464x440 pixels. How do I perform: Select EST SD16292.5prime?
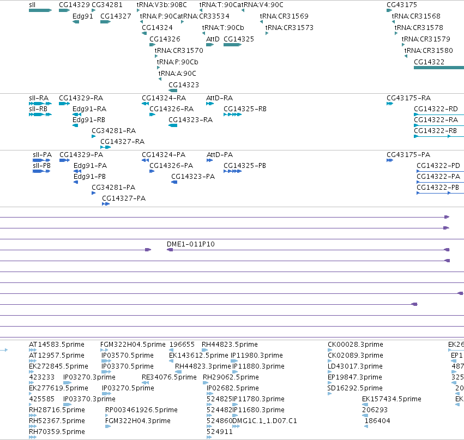(330, 394)
